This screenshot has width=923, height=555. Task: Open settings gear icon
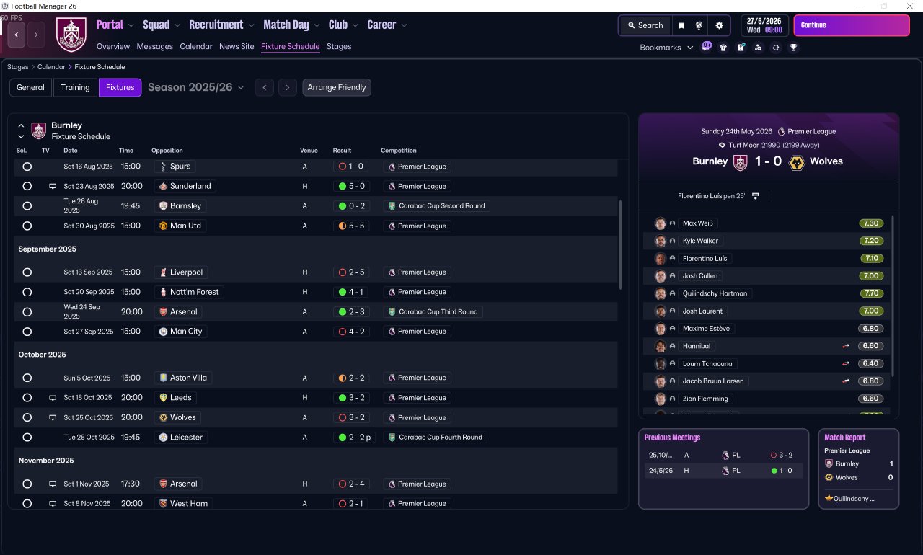(x=719, y=25)
